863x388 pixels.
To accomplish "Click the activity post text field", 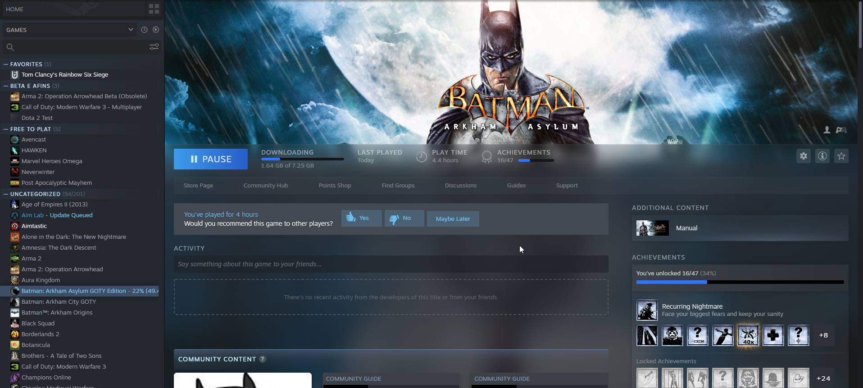I will [391, 264].
